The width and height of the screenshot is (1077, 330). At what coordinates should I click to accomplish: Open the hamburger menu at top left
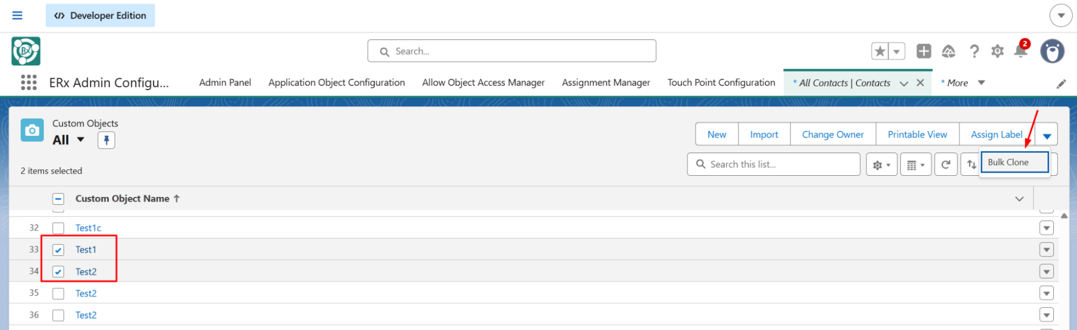17,16
